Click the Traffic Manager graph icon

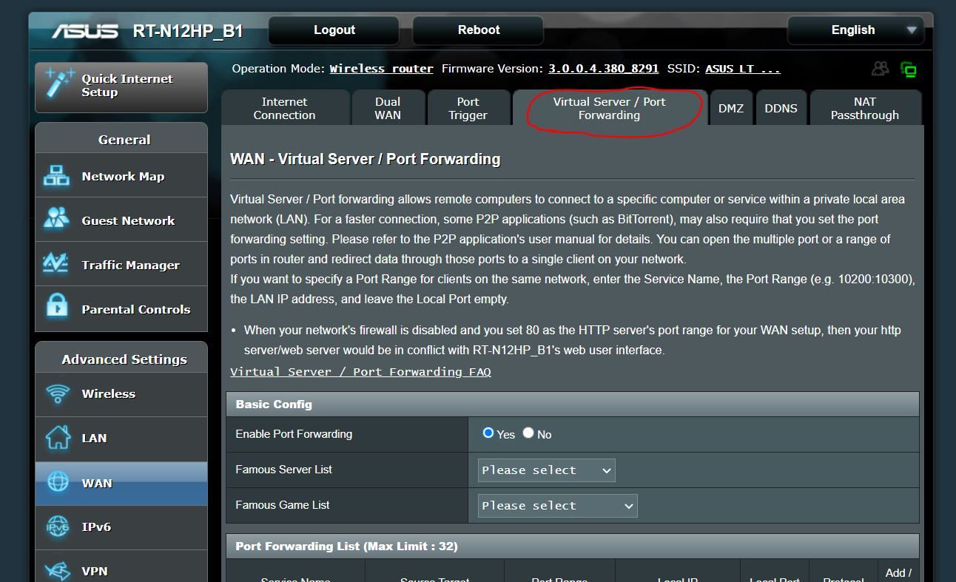pos(57,264)
